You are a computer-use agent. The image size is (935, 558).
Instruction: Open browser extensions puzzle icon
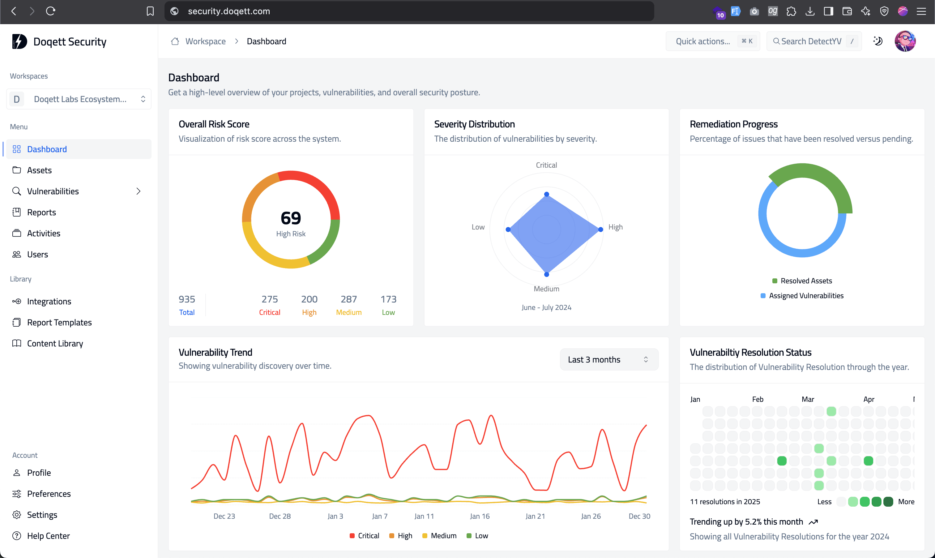pyautogui.click(x=791, y=11)
